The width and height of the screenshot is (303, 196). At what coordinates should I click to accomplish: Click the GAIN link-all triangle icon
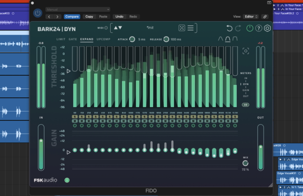[68, 152]
